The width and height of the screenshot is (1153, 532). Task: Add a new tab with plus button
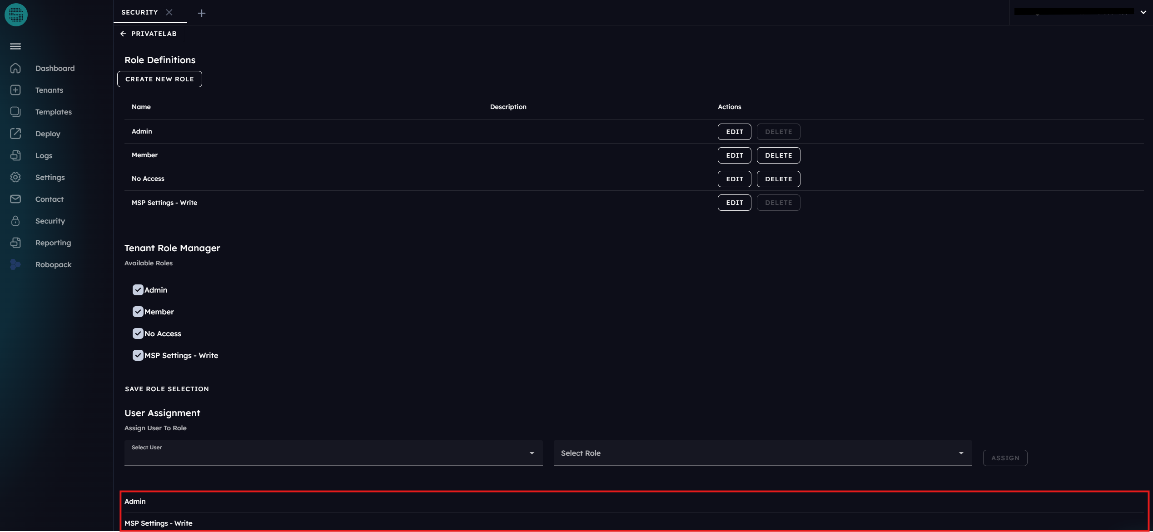tap(202, 13)
